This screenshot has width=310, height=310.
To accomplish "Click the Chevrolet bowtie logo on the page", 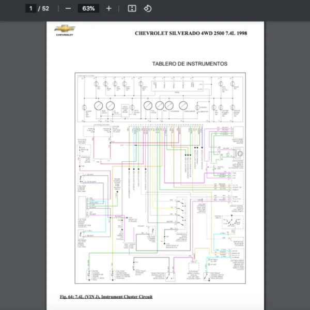I will click(65, 28).
